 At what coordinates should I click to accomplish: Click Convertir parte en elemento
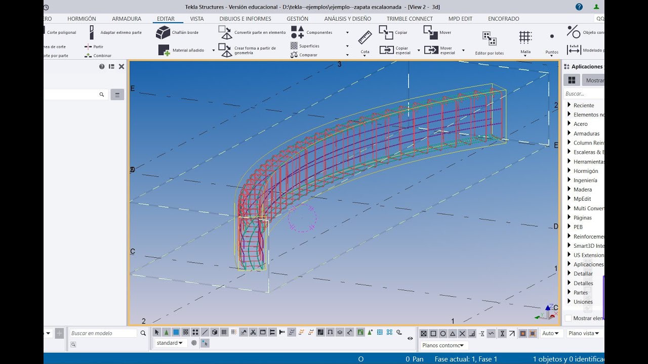pos(252,32)
